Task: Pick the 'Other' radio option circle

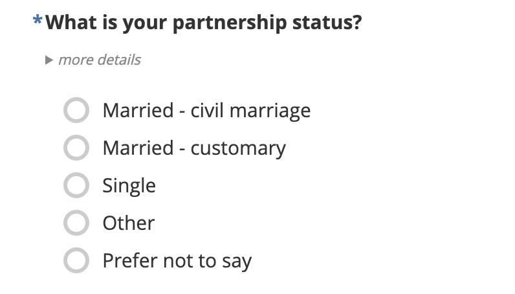Action: [x=76, y=223]
